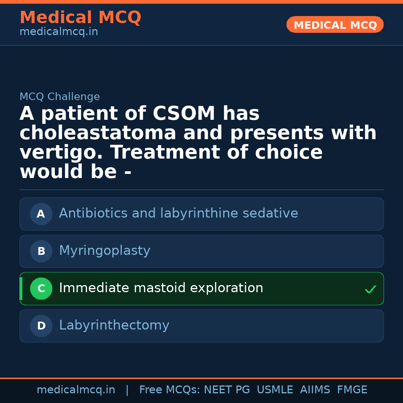Select USMLE in the footer
Screen dimensions: 403x403
275,390
